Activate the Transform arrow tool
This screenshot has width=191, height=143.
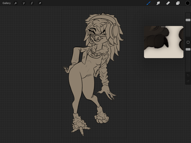[x=40, y=3]
